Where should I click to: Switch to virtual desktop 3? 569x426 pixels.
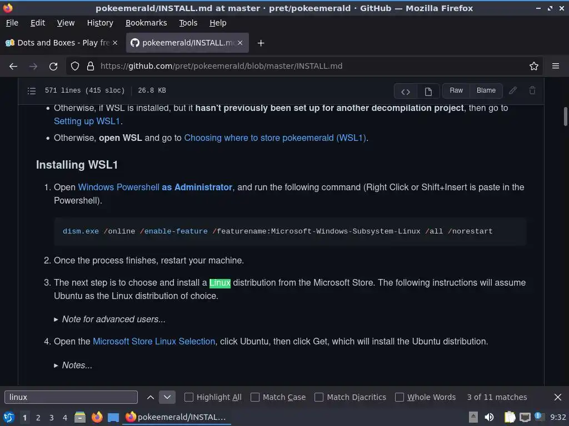pyautogui.click(x=52, y=418)
